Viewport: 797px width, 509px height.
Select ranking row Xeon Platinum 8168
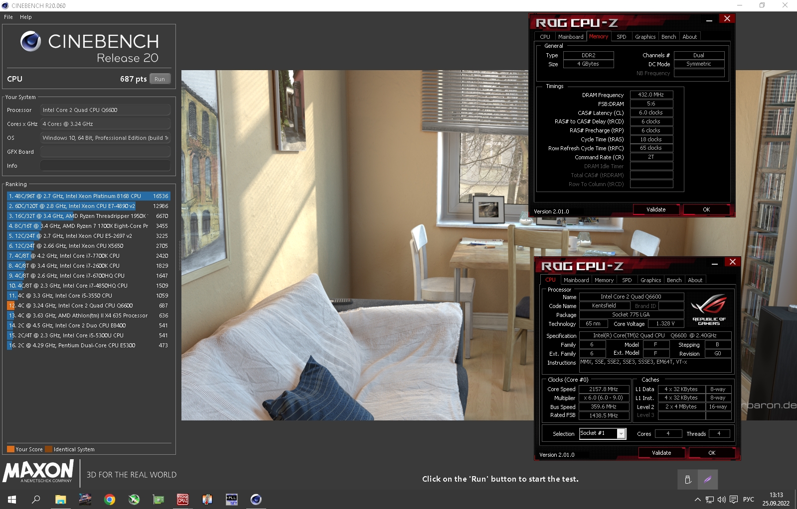(x=88, y=196)
